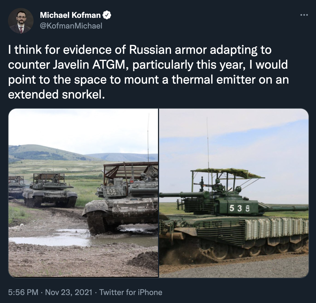Image resolution: width=316 pixels, height=303 pixels.
Task: Open Michael Kofman's profile avatar
Action: tap(21, 21)
